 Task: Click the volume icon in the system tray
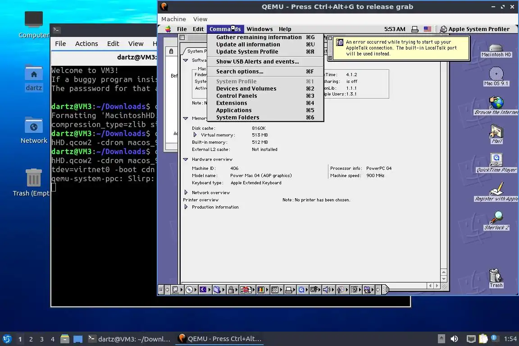[454, 339]
